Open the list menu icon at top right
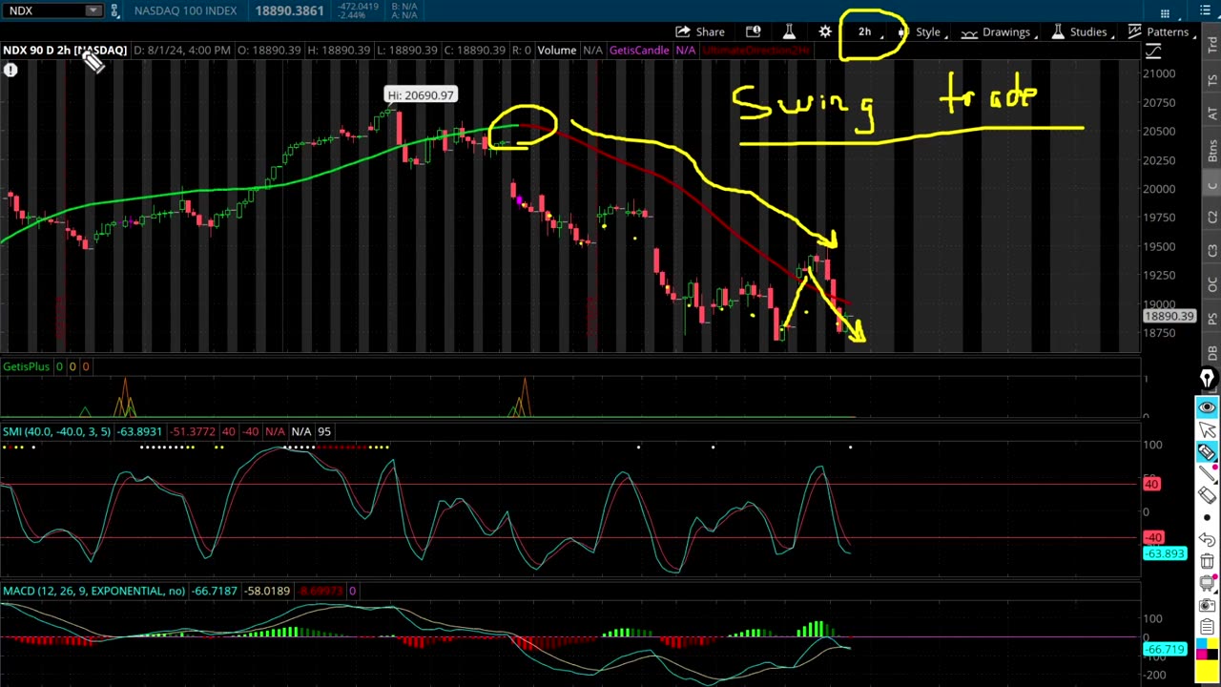The width and height of the screenshot is (1221, 687). (1206, 11)
